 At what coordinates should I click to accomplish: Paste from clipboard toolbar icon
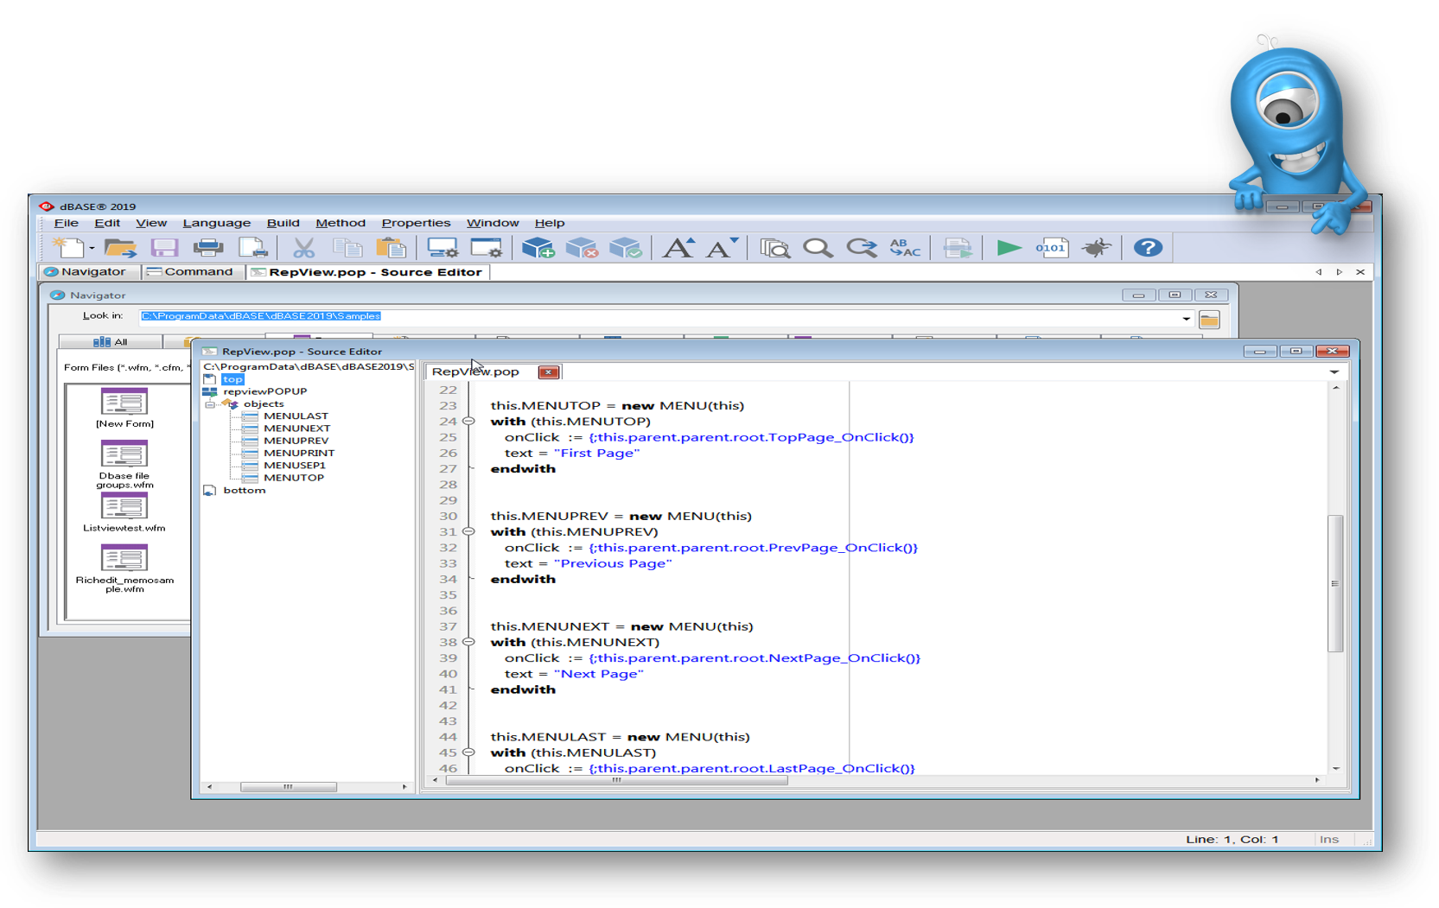click(x=392, y=248)
